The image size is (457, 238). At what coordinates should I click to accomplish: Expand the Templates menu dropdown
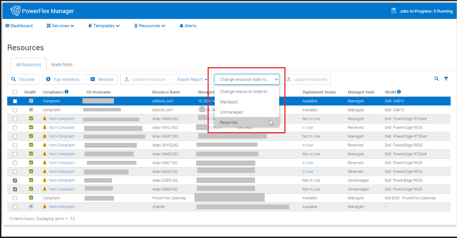click(117, 26)
